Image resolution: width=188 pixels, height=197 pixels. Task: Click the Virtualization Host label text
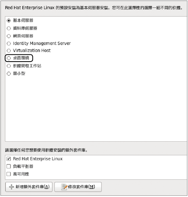coord(32,50)
